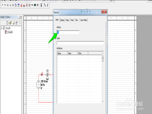The height and width of the screenshot is (114, 152).
Task: Click the Attributes scrollbar down arrow
Action: point(103,101)
